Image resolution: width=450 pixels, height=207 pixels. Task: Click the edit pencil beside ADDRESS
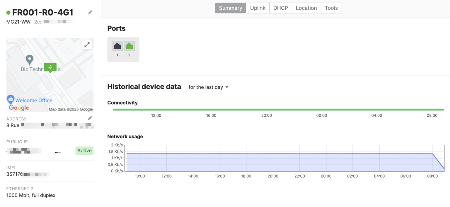coord(90,118)
